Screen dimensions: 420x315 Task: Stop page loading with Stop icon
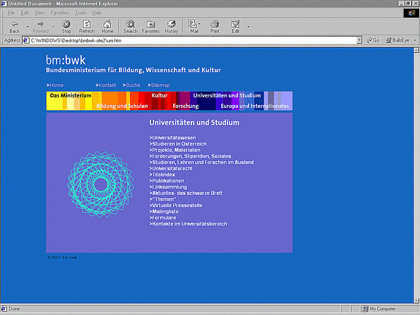[66, 27]
